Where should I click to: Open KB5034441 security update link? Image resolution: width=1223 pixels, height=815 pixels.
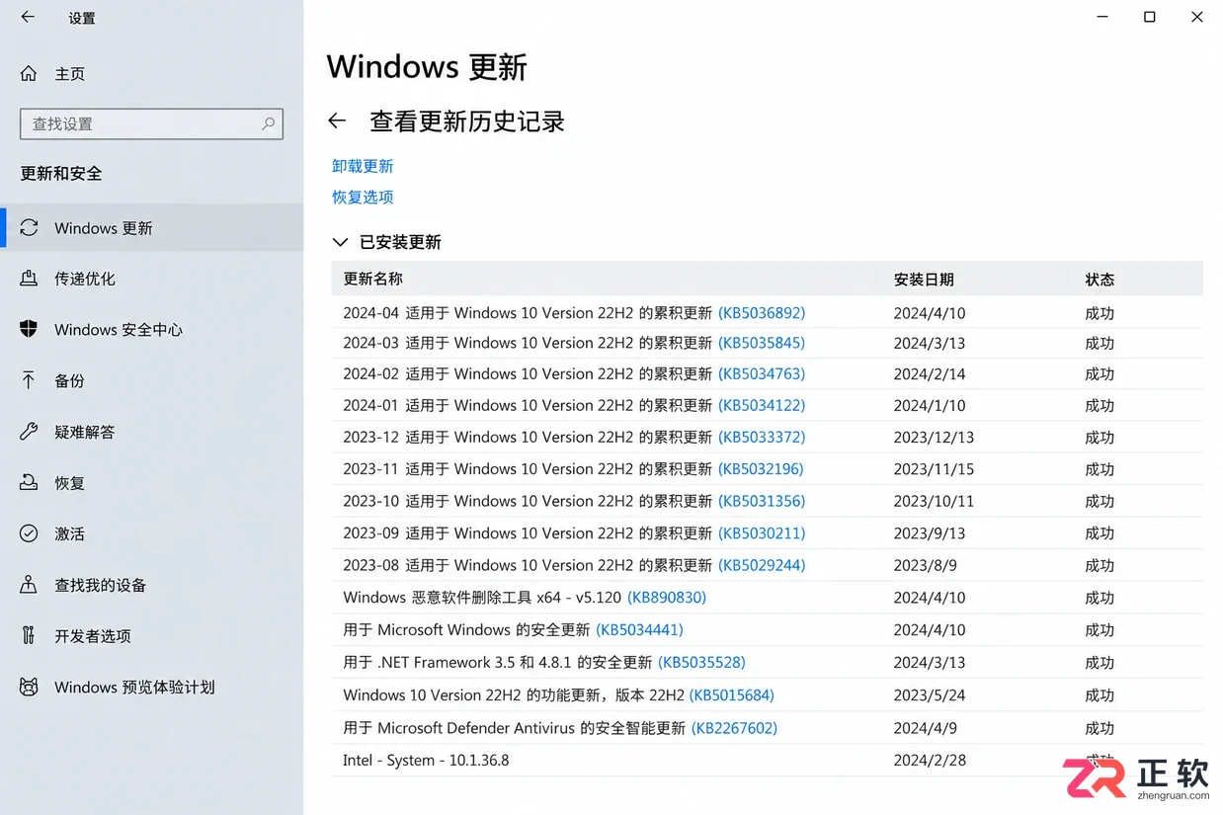pos(639,629)
